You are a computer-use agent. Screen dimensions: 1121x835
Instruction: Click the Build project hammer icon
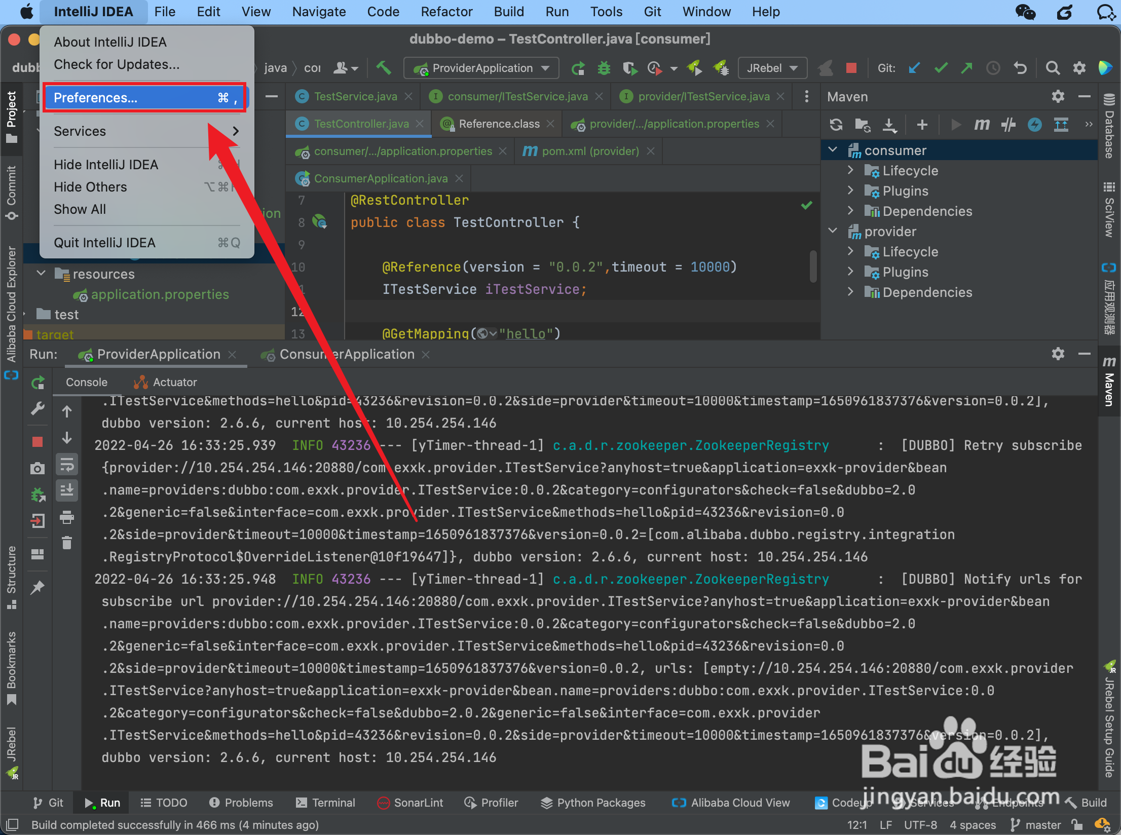[x=384, y=68]
